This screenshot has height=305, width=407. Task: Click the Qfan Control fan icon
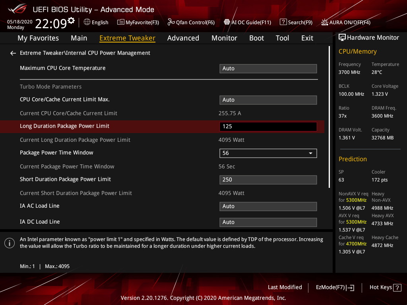coord(171,22)
